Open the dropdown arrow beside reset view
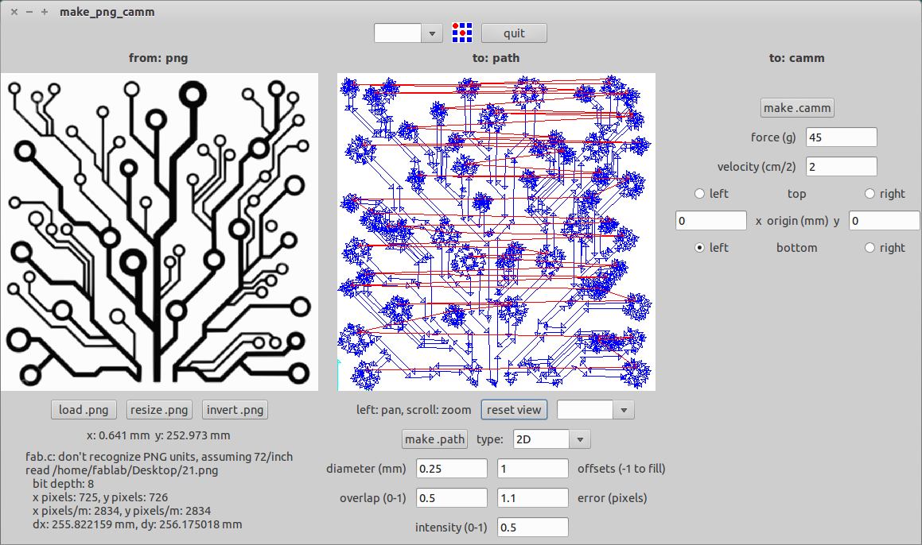The image size is (922, 545). tap(624, 410)
